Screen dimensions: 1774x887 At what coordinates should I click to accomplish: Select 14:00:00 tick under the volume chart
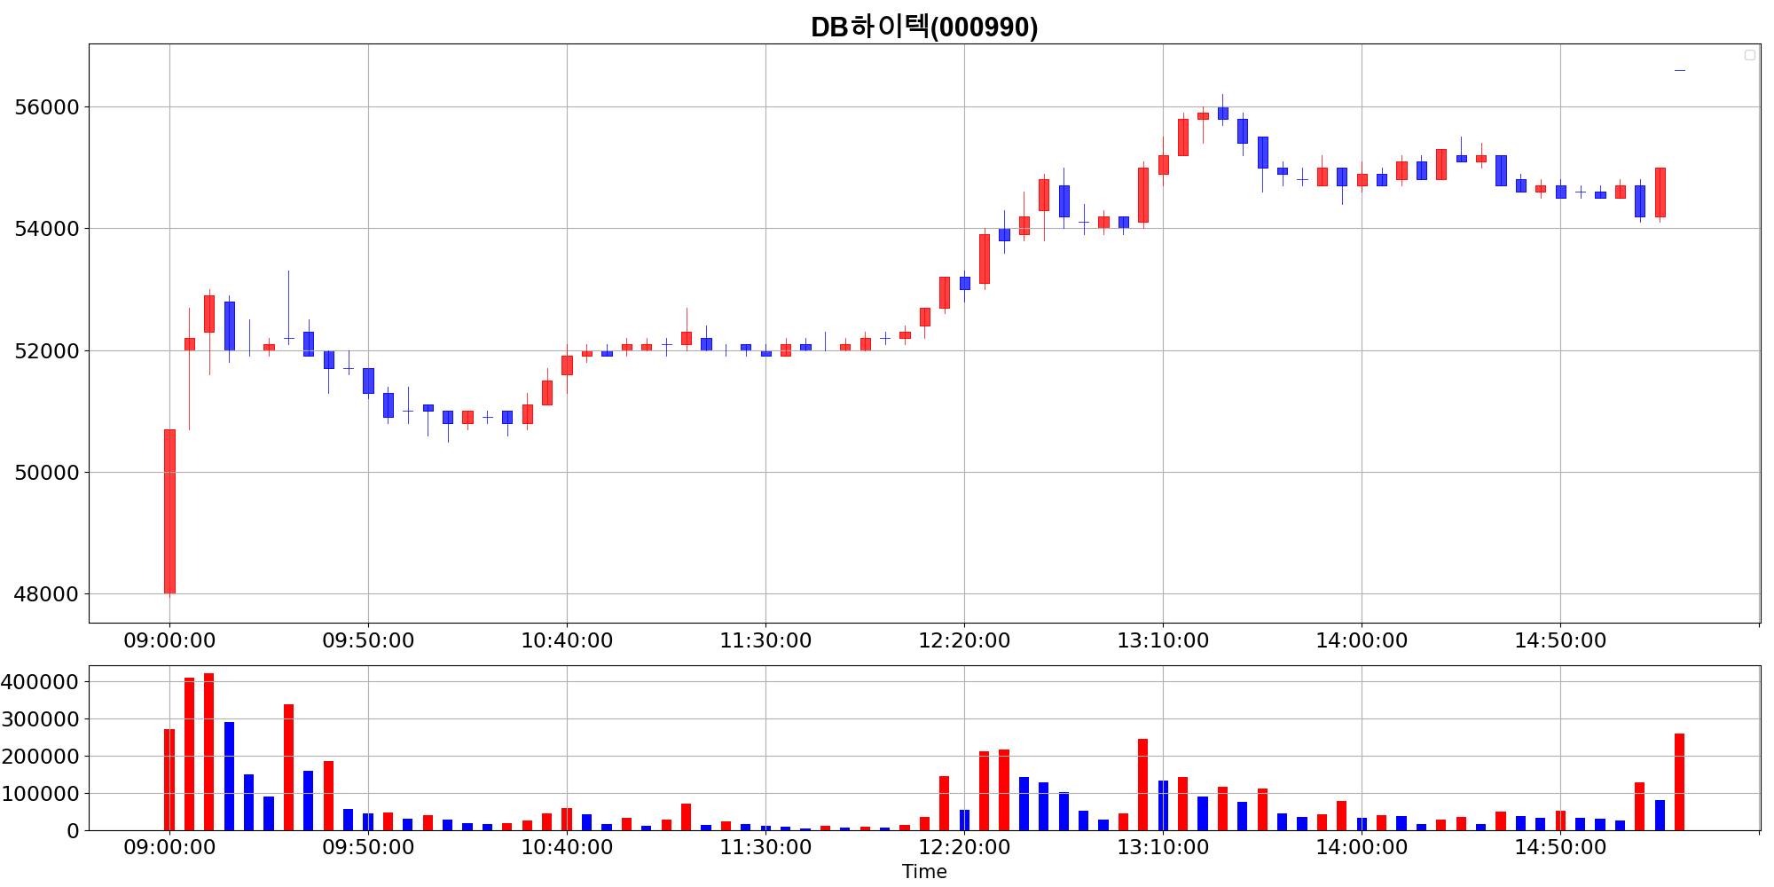click(x=1362, y=847)
